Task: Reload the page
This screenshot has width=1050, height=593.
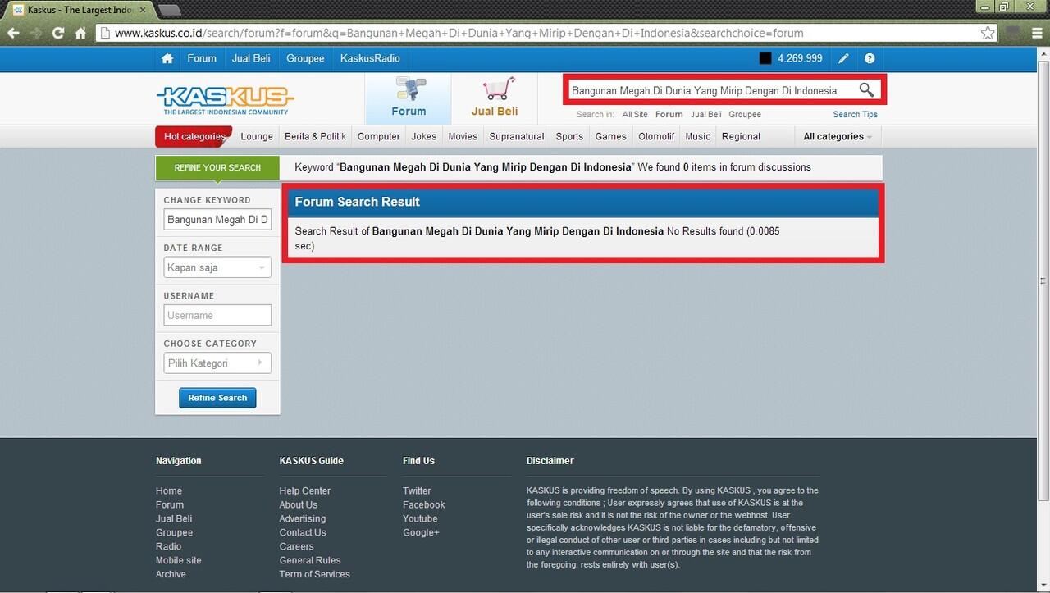Action: pyautogui.click(x=57, y=33)
